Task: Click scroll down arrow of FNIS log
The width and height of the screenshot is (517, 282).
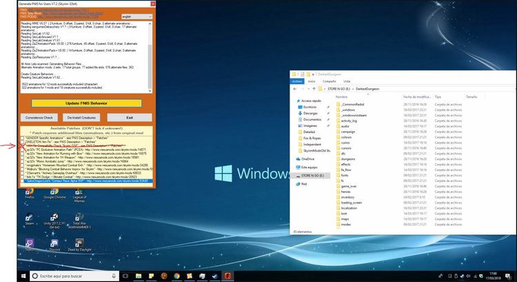Action: (x=150, y=91)
